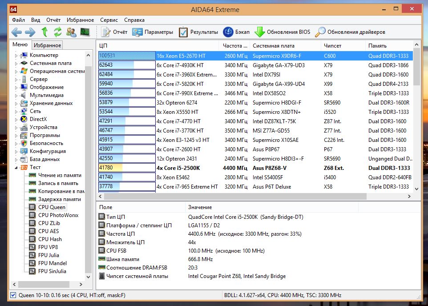Click sidebar tree scrollbar down arrow
The width and height of the screenshot is (428, 306).
(x=88, y=277)
